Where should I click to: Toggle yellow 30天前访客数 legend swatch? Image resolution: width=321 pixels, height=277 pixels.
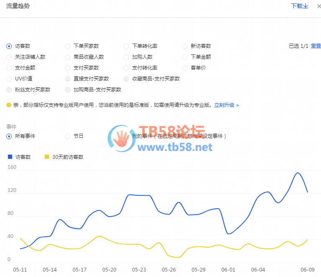pyautogui.click(x=47, y=157)
